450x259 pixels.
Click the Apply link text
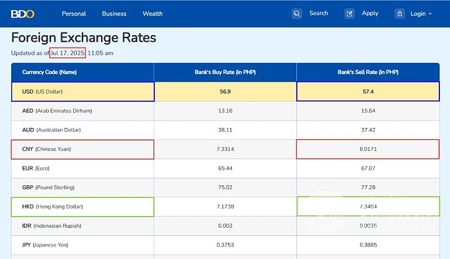click(x=370, y=13)
